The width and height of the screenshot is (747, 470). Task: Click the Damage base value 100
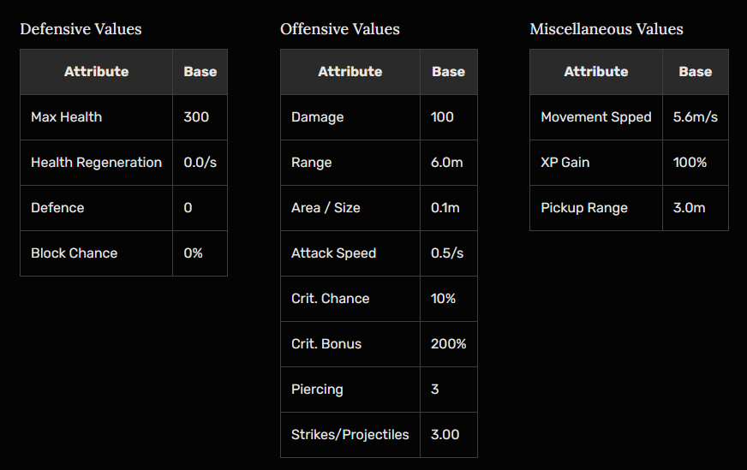(443, 117)
